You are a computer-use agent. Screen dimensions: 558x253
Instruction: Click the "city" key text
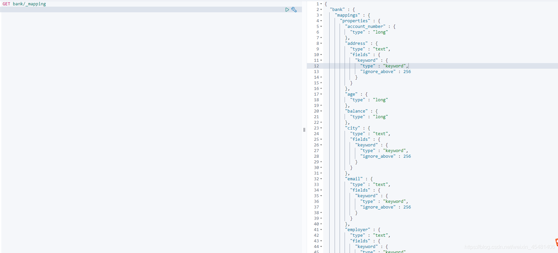[x=353, y=128]
